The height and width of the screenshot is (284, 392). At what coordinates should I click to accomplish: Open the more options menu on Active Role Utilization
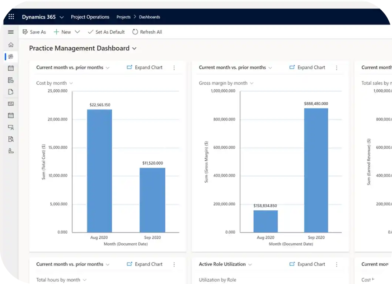click(337, 264)
